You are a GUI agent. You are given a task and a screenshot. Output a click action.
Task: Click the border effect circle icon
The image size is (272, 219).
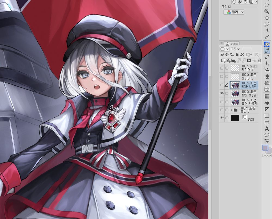(x=234, y=2)
